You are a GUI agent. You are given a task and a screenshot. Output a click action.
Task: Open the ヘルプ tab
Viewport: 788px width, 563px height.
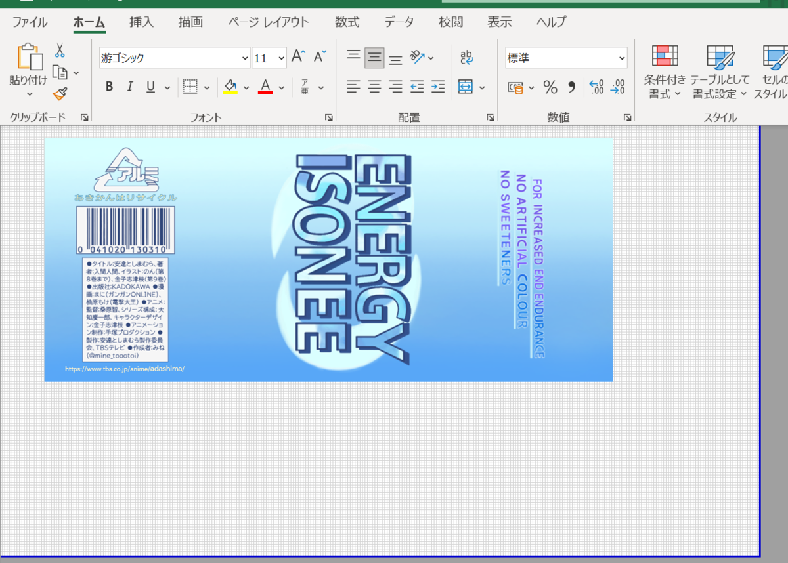coord(551,22)
